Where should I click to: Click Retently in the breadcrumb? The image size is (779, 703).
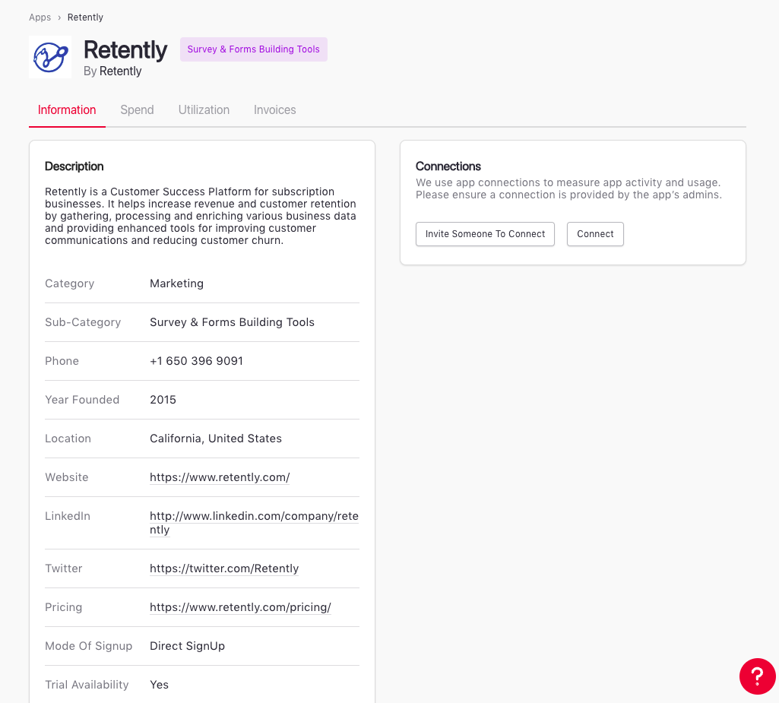pos(85,17)
